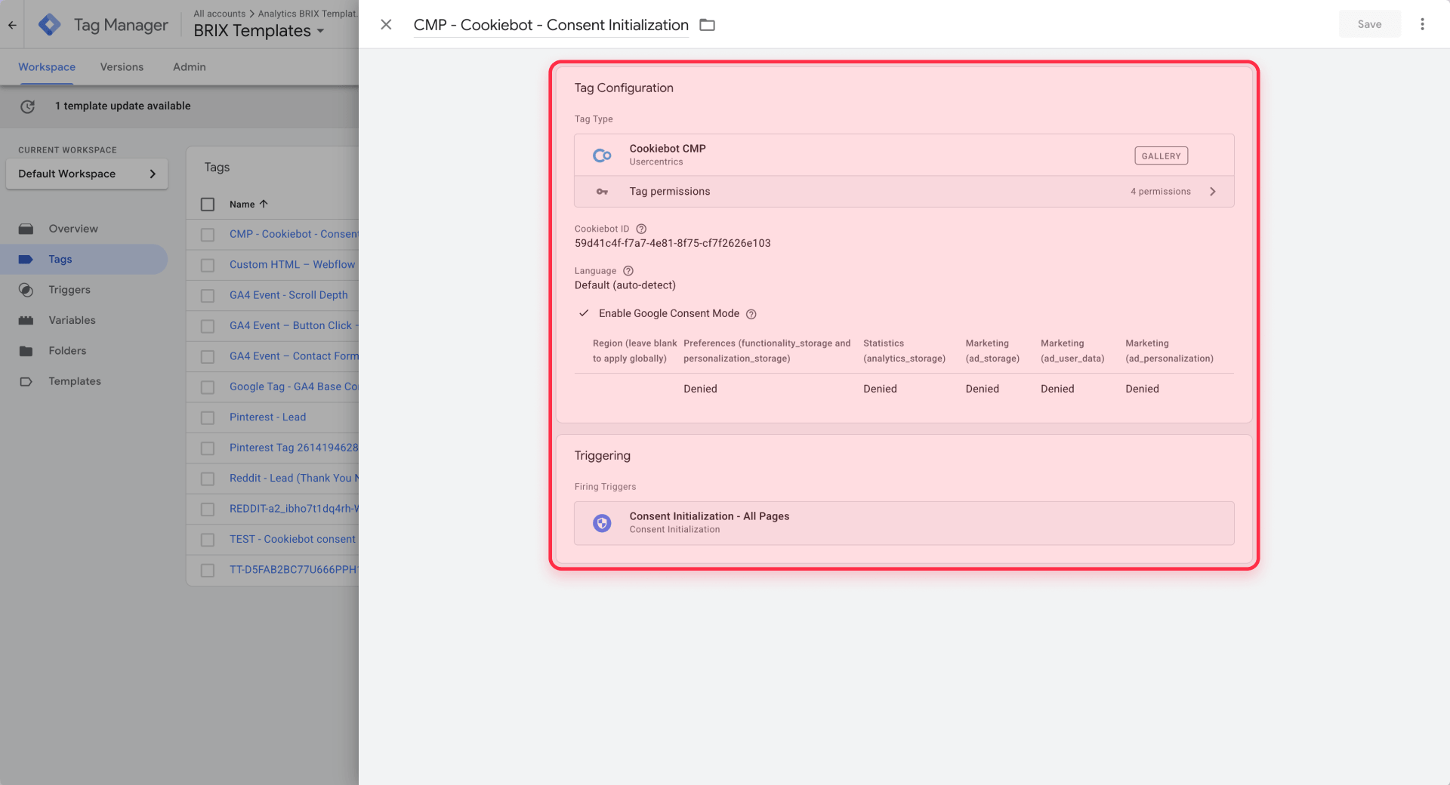Switch to the Workspace tab
Image resolution: width=1450 pixels, height=785 pixels.
(47, 66)
